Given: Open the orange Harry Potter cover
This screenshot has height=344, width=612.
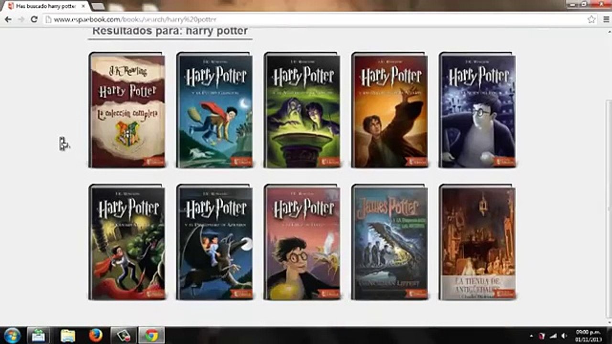Looking at the screenshot, I should point(390,110).
